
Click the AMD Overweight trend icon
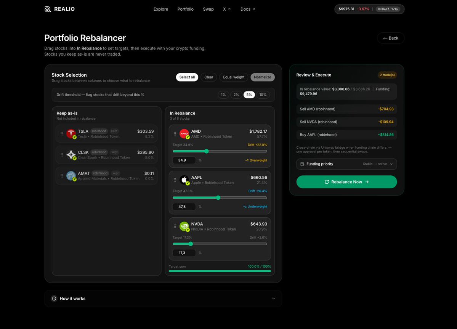pos(247,160)
